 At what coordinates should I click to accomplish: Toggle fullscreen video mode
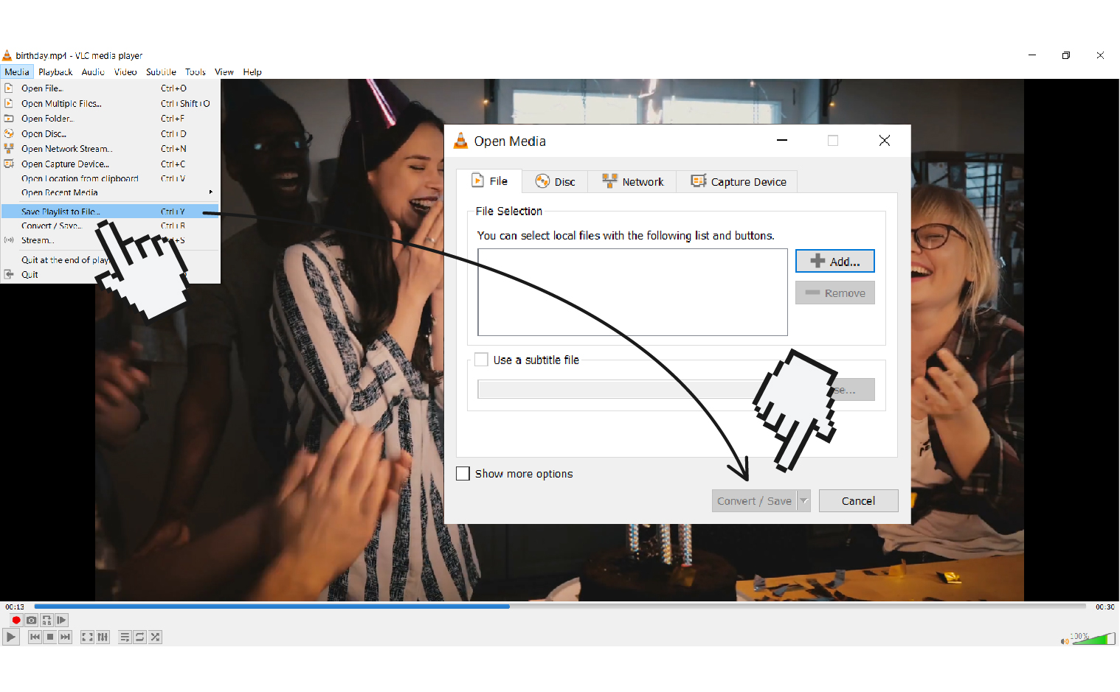[87, 637]
